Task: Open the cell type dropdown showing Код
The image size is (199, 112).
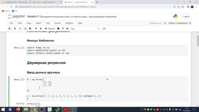Action: click(x=85, y=29)
